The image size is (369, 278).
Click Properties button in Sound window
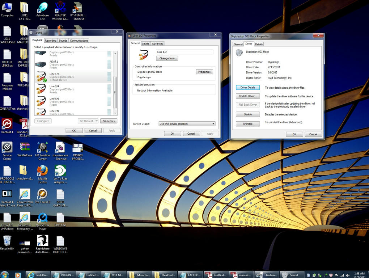109,121
